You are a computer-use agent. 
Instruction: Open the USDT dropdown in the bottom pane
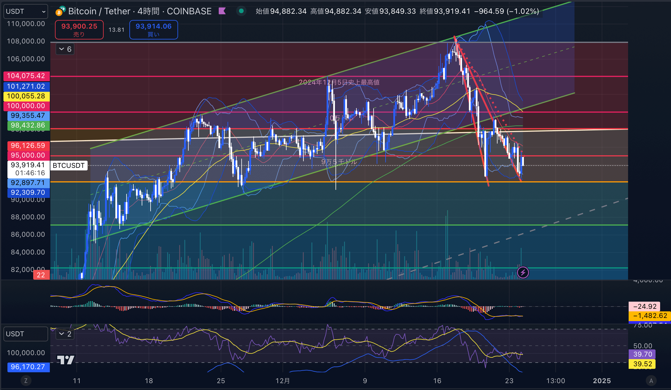26,334
